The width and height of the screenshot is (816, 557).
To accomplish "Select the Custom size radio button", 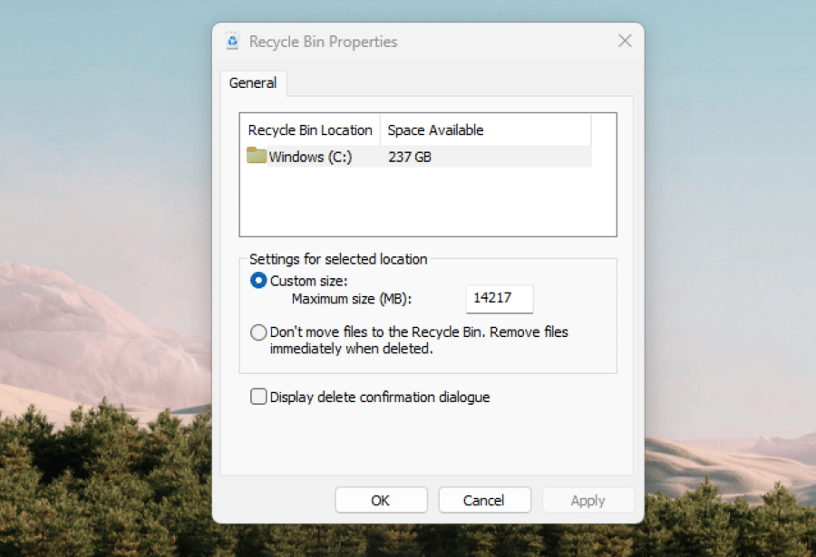I will pyautogui.click(x=258, y=282).
